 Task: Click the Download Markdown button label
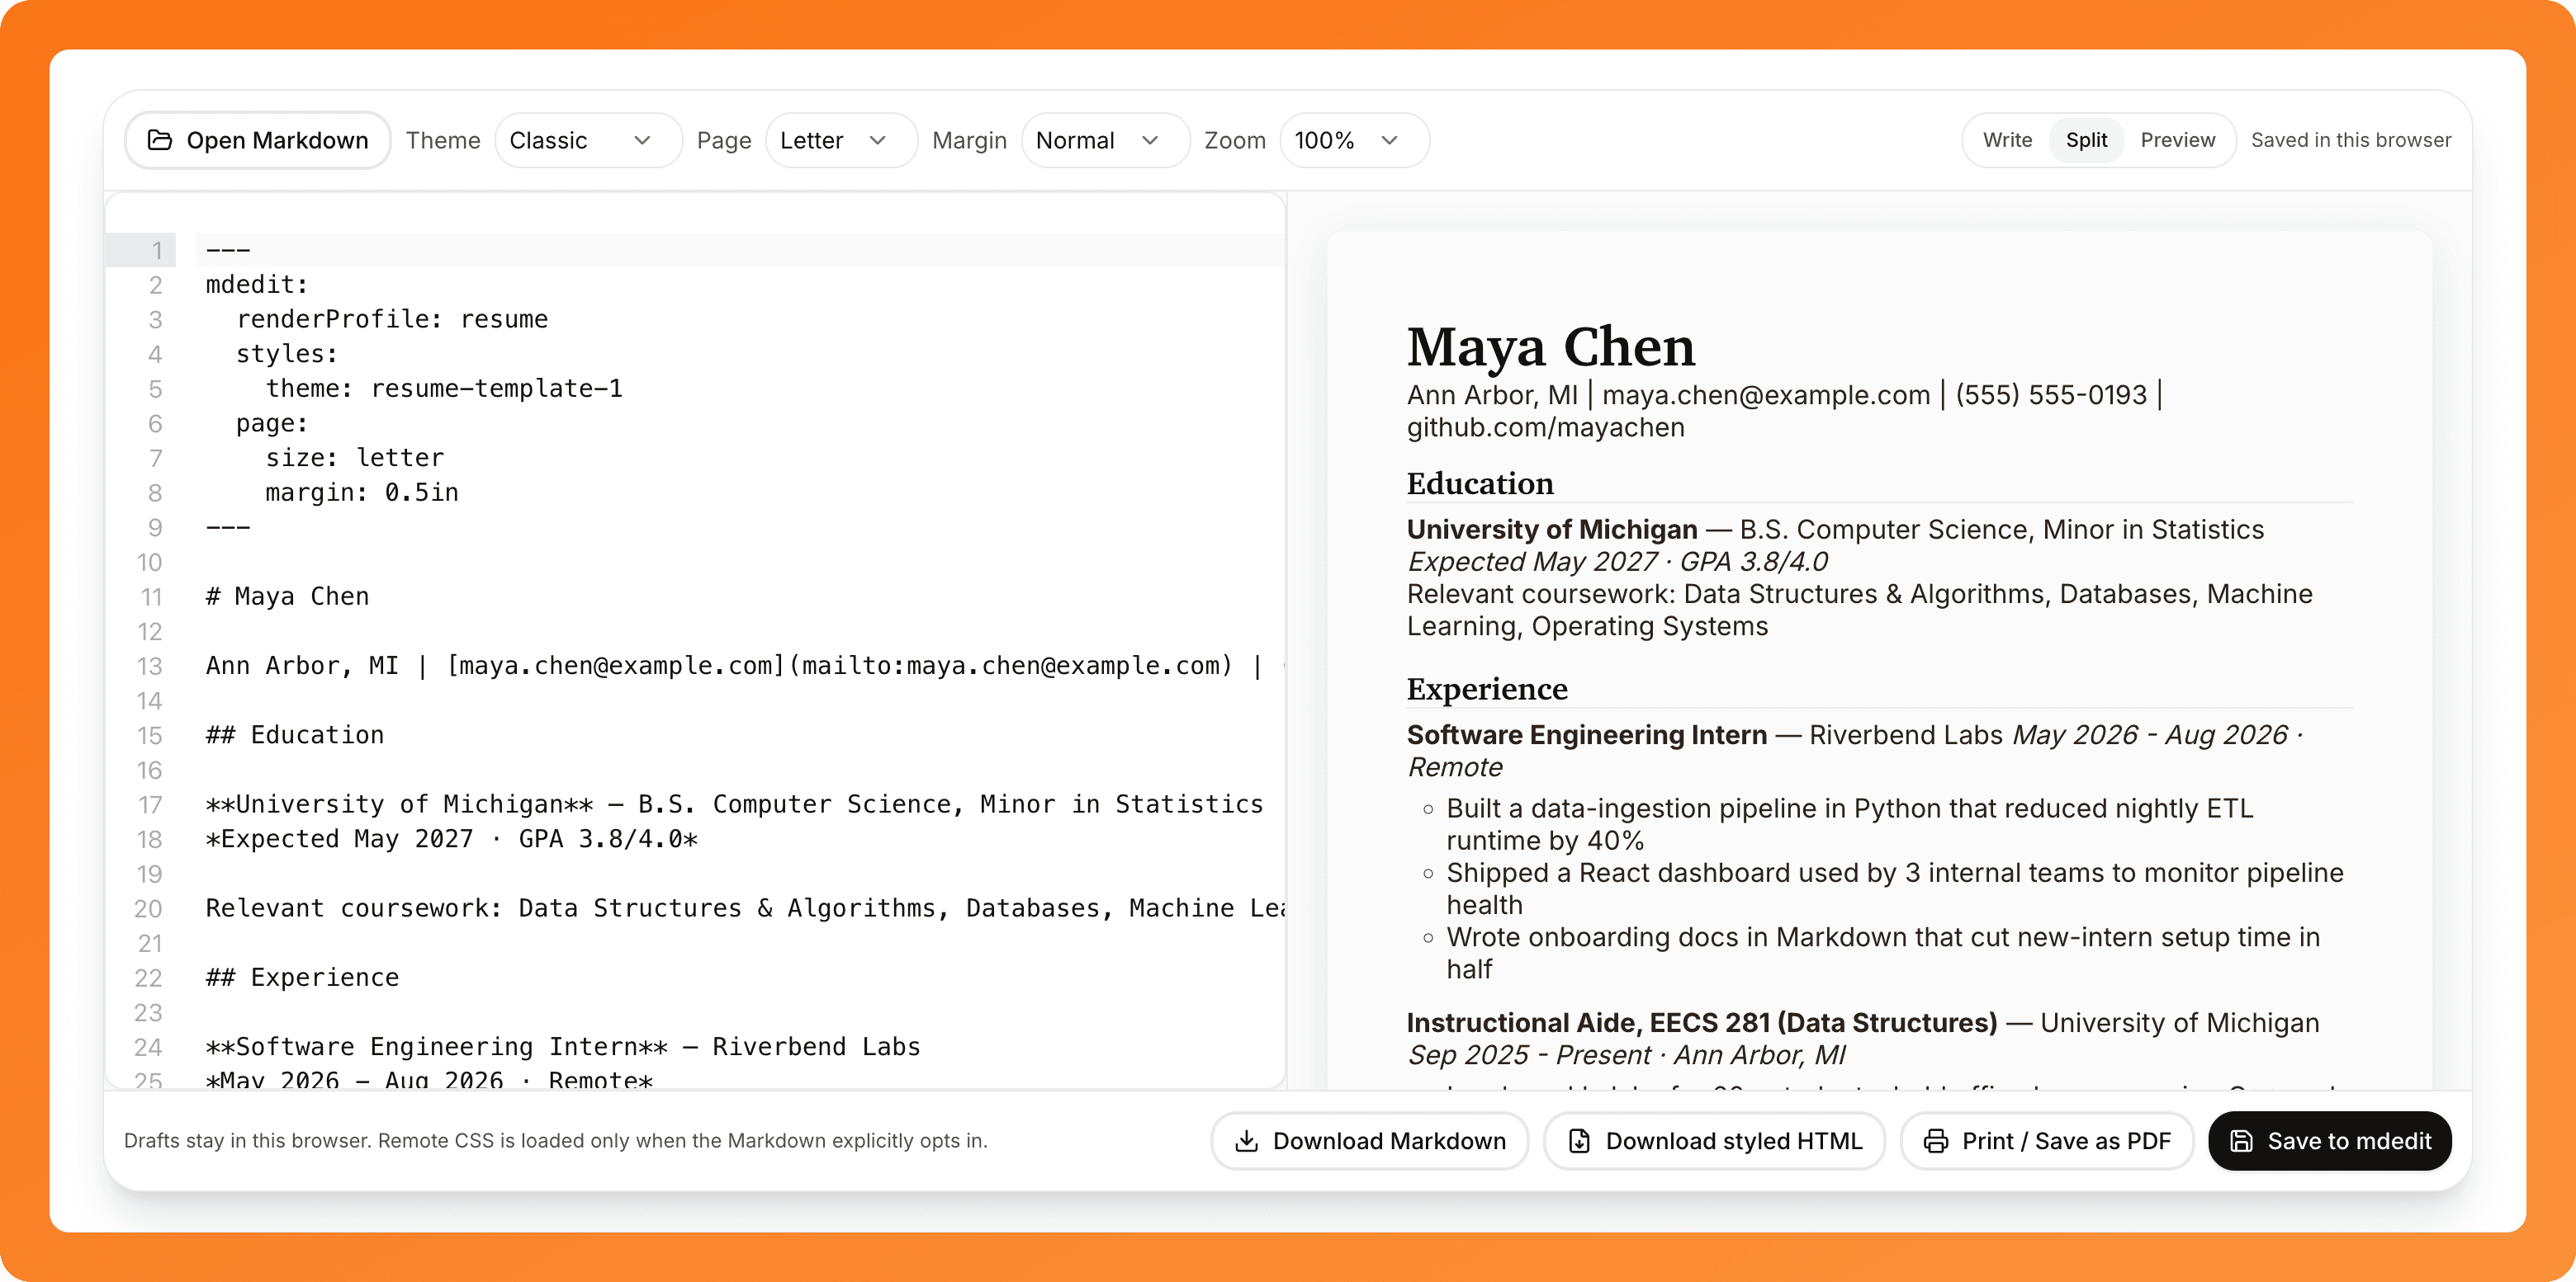(1389, 1141)
